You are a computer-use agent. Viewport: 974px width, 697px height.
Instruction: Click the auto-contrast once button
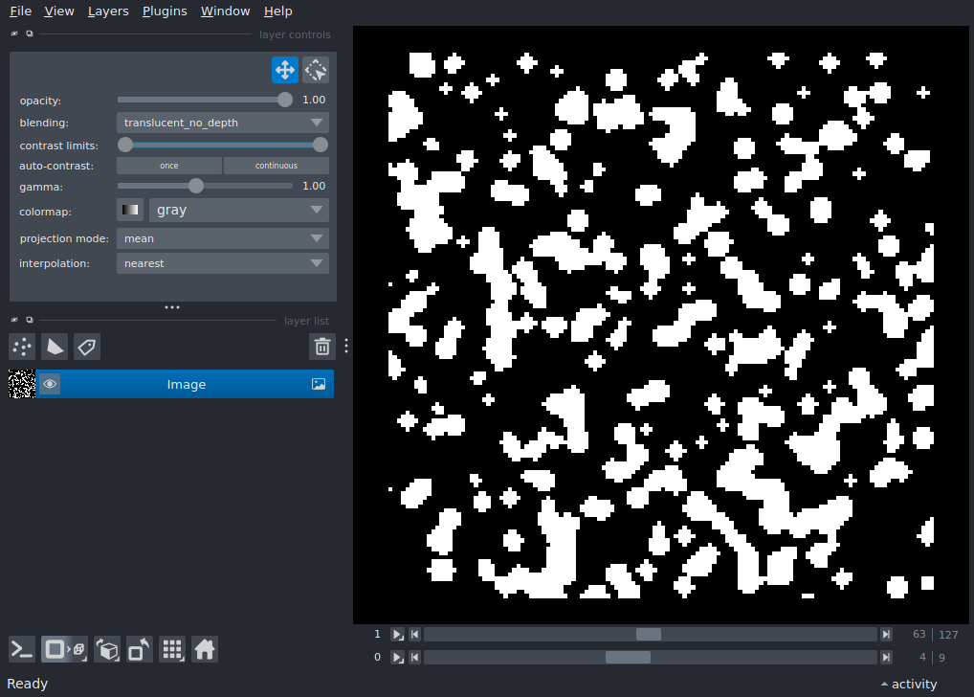[x=169, y=166]
